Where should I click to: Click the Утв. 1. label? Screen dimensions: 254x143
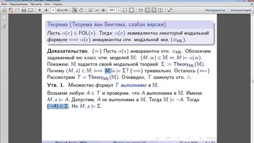pyautogui.click(x=56, y=85)
